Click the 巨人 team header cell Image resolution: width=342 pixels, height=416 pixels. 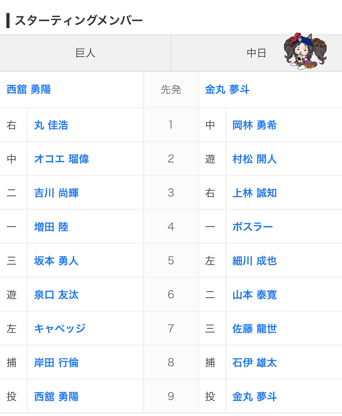click(x=85, y=53)
